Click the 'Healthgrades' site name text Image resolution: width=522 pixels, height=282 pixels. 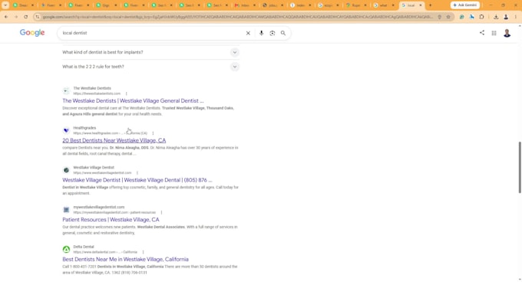(84, 127)
